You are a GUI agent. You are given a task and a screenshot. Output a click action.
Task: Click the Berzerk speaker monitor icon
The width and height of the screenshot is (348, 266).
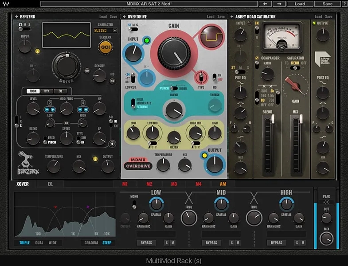tap(112, 143)
